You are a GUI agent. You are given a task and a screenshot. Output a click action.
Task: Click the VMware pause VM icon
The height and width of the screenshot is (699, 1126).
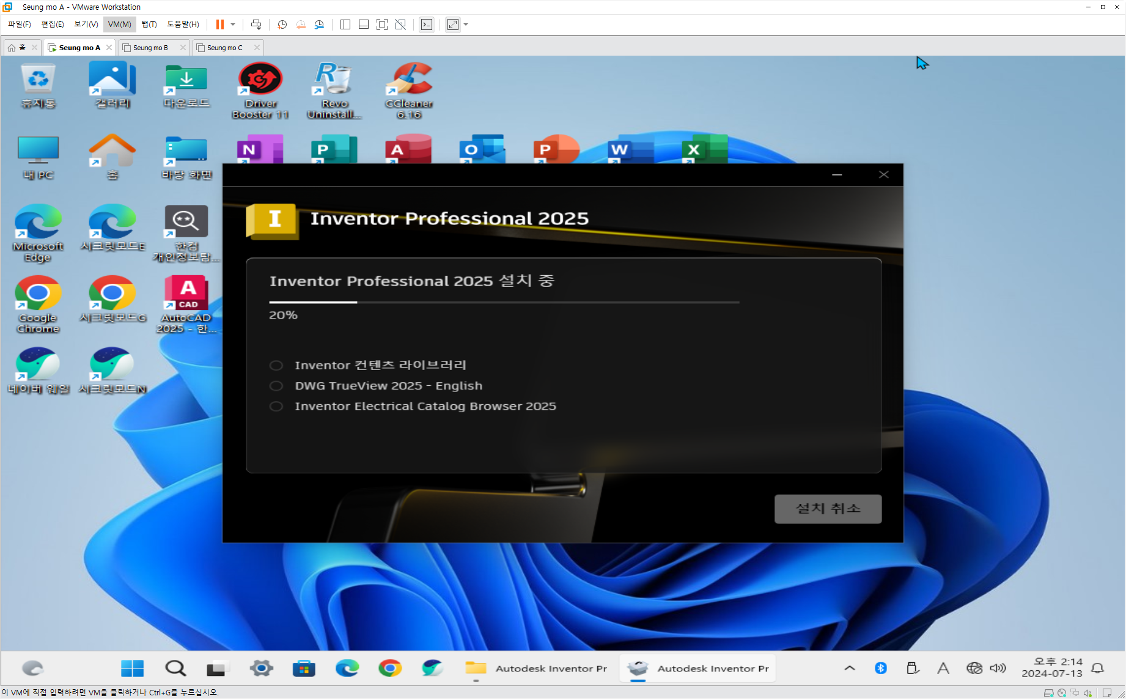[x=220, y=24]
